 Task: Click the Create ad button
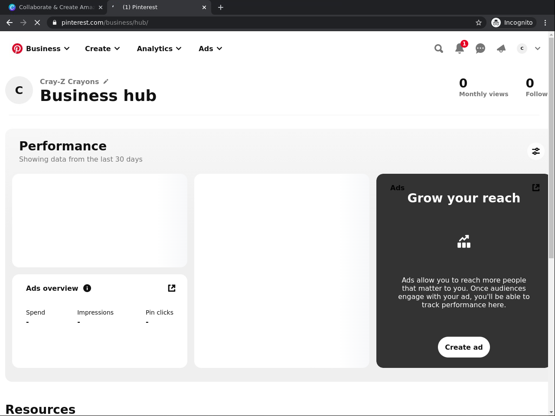[464, 347]
